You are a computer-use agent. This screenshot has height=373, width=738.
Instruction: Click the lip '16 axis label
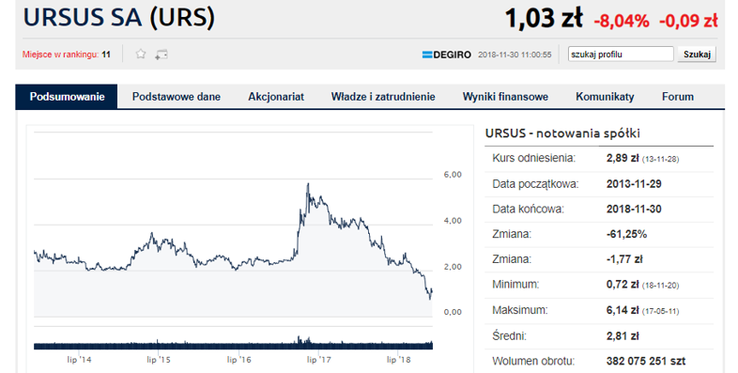[x=239, y=360]
